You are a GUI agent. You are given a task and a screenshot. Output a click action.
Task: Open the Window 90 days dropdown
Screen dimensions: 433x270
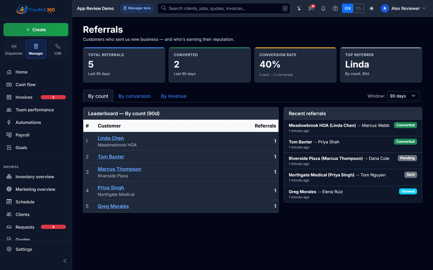pyautogui.click(x=403, y=96)
